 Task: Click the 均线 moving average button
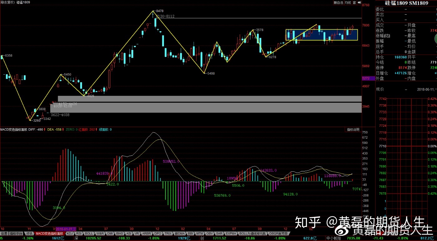coord(348,2)
